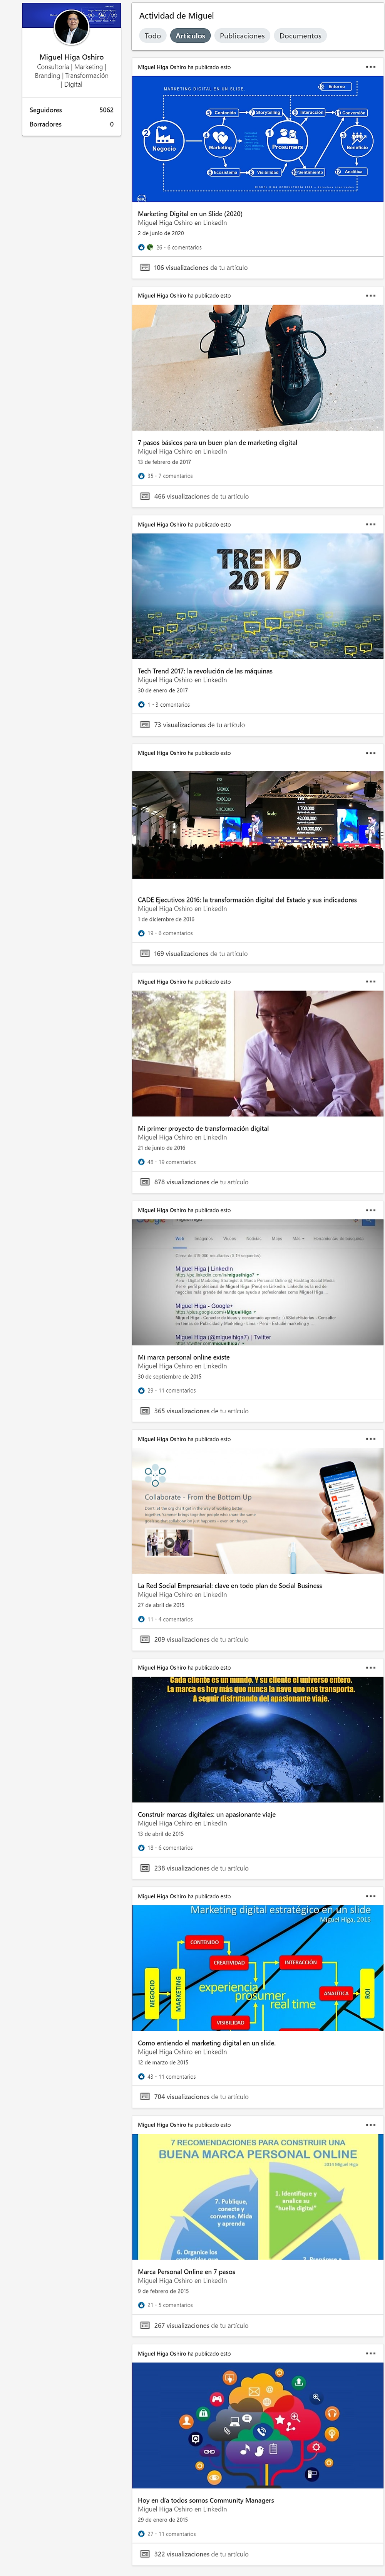Open the Marca Personal Online en 7 pasos title link
Image resolution: width=385 pixels, height=2576 pixels.
[x=186, y=2271]
